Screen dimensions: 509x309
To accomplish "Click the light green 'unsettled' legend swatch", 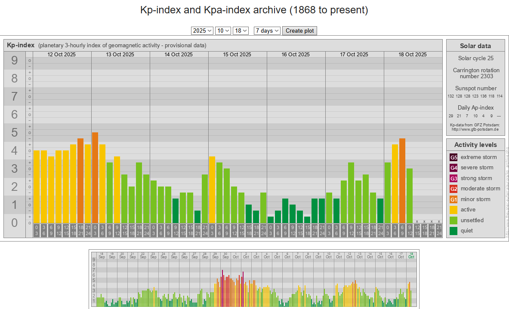I will pos(453,220).
